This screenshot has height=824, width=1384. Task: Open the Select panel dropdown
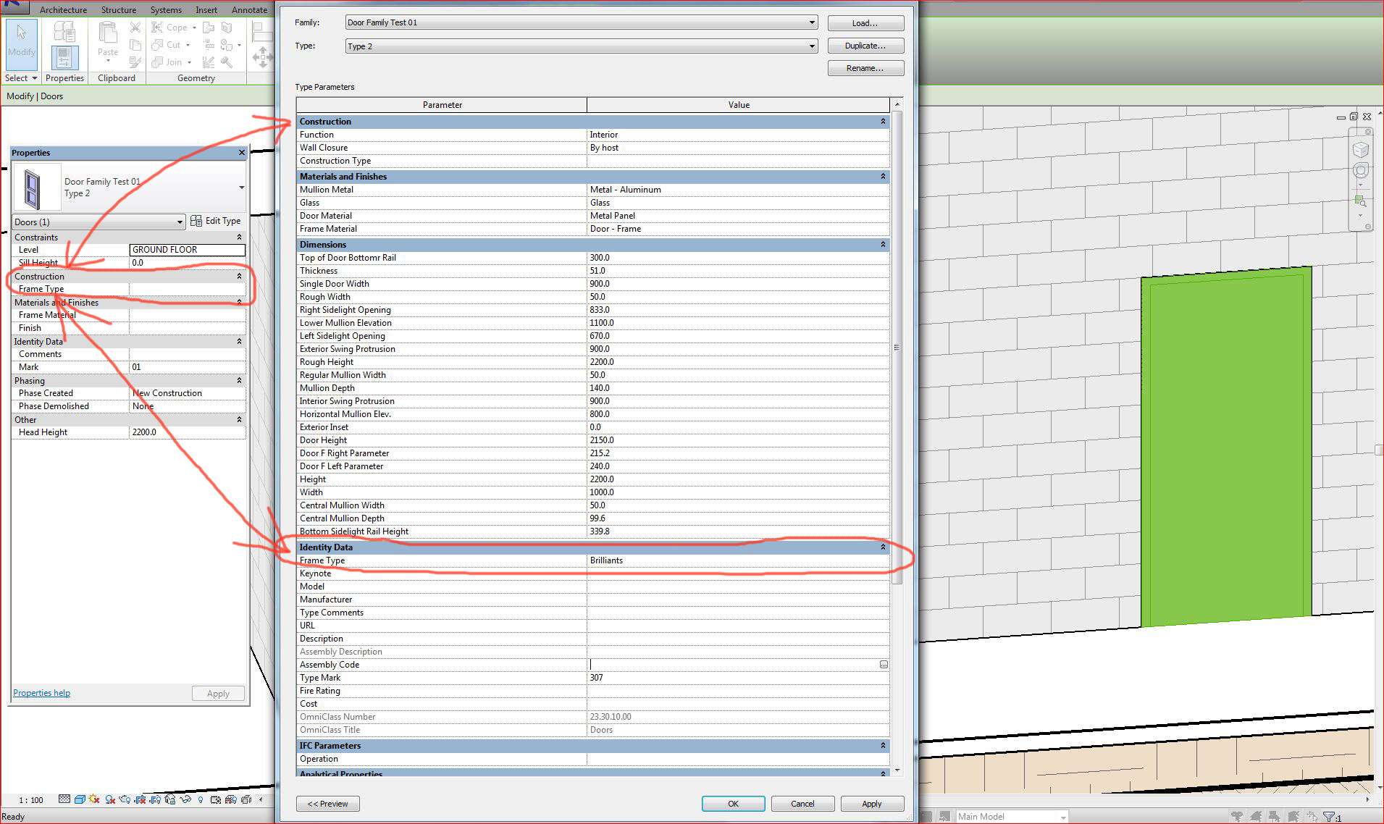point(21,78)
